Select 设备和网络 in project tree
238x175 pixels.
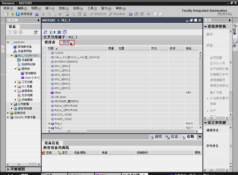click(23, 51)
